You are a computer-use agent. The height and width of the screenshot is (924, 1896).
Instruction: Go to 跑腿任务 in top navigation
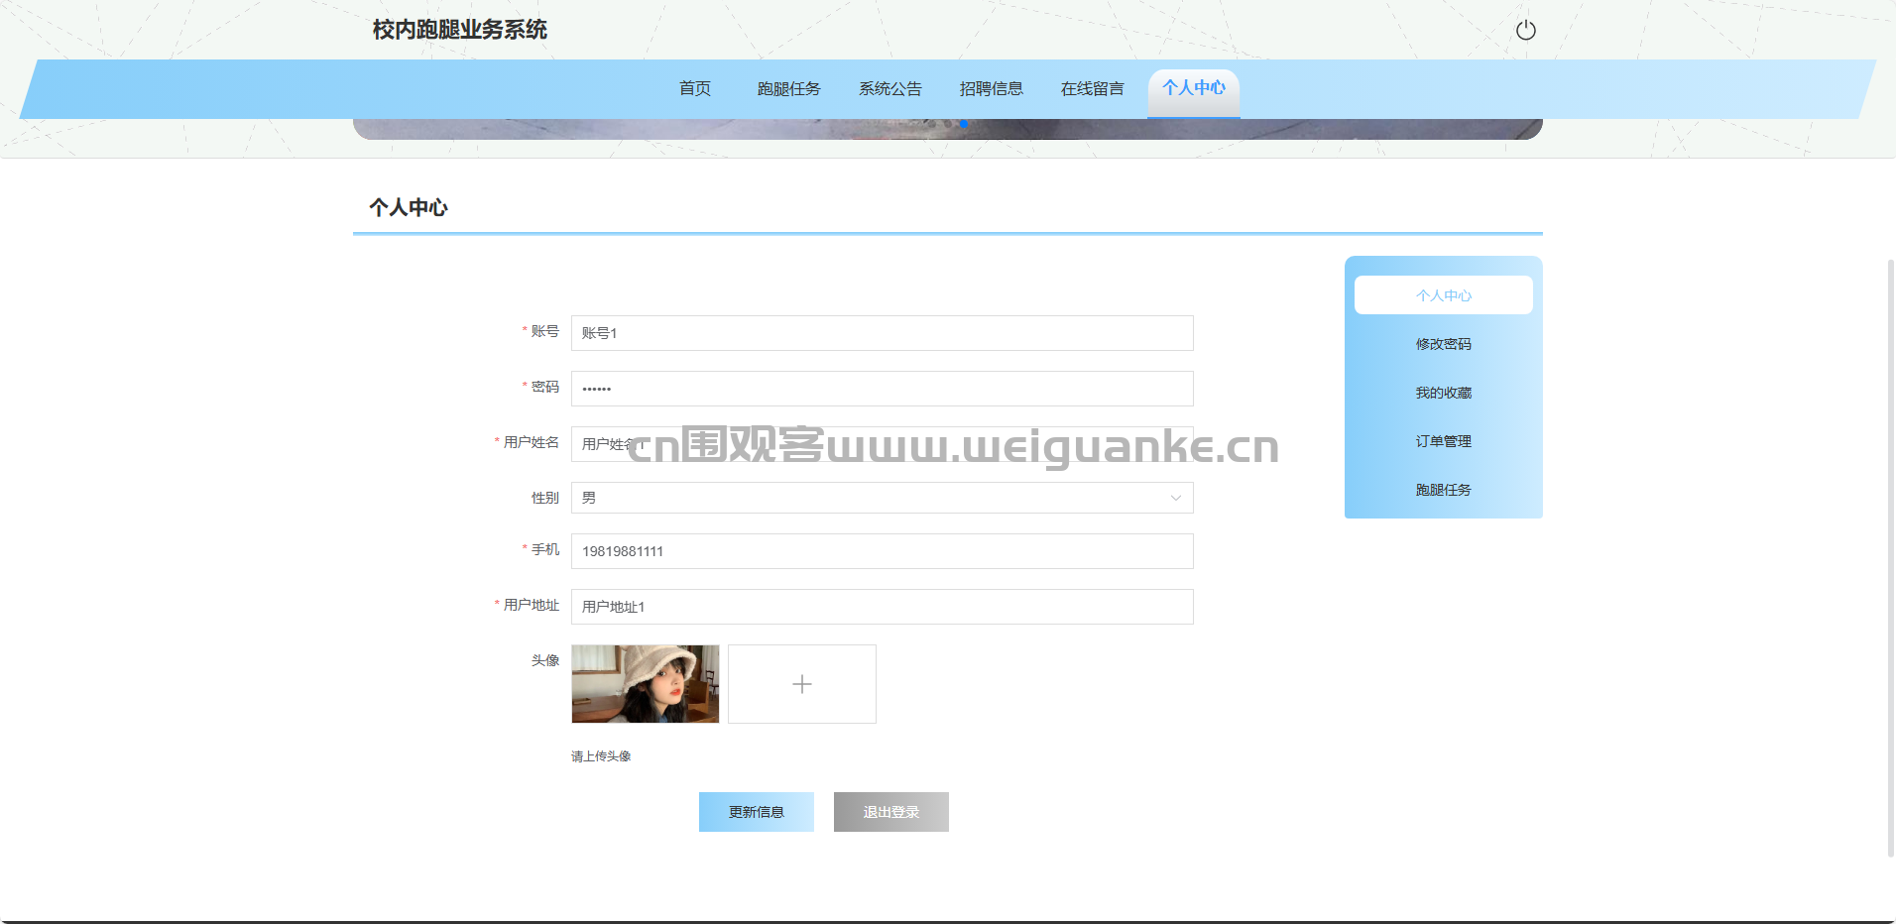pos(788,89)
